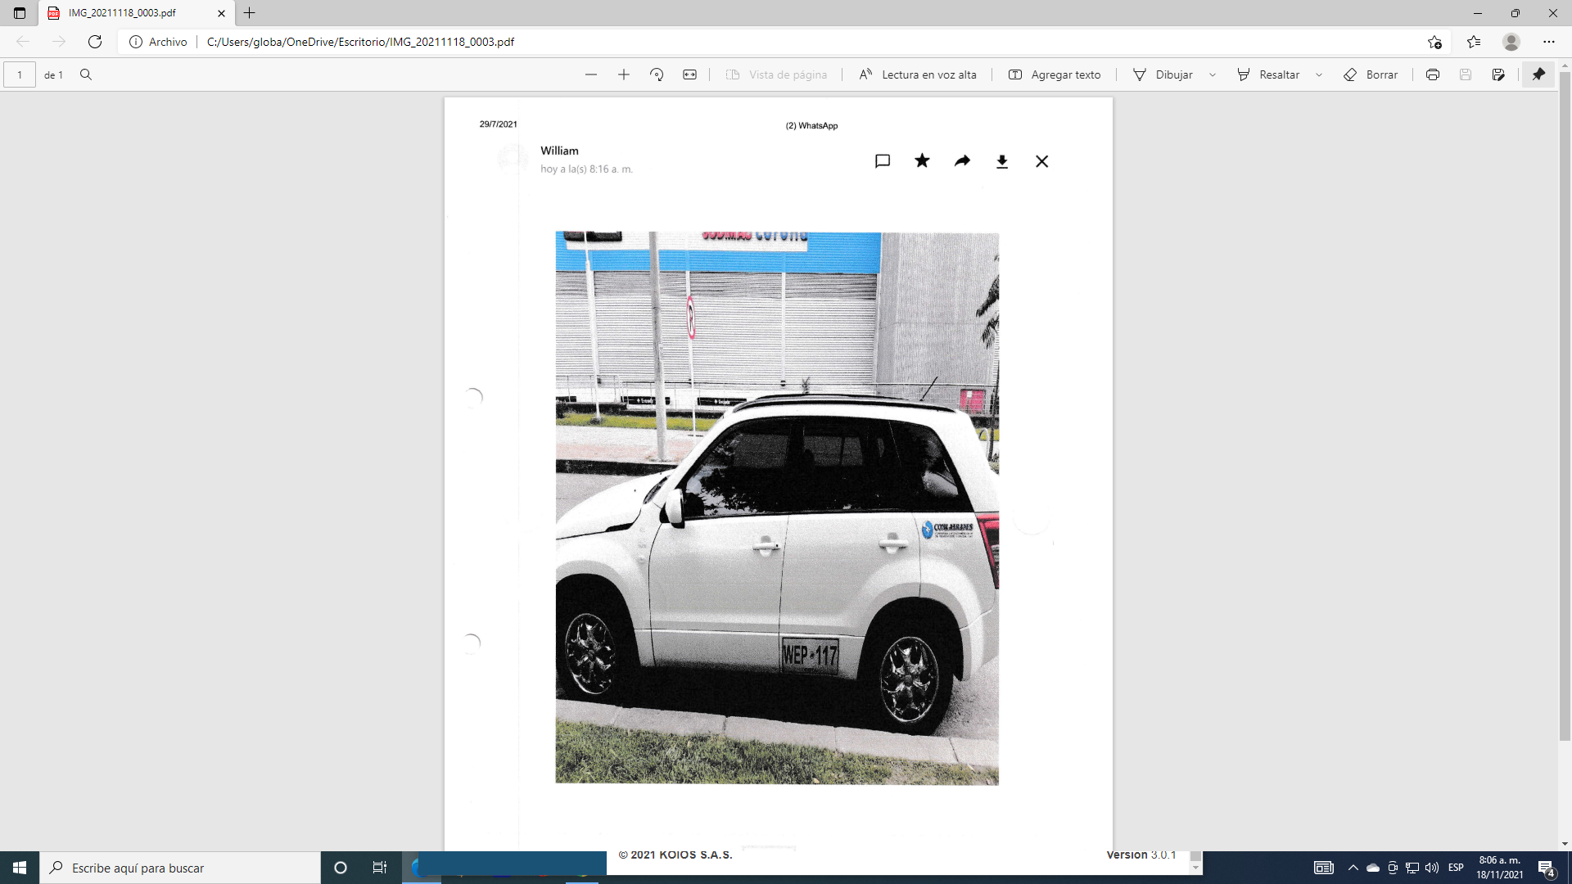The height and width of the screenshot is (884, 1572).
Task: Expand the Dibujar pen options dropdown
Action: pyautogui.click(x=1213, y=74)
